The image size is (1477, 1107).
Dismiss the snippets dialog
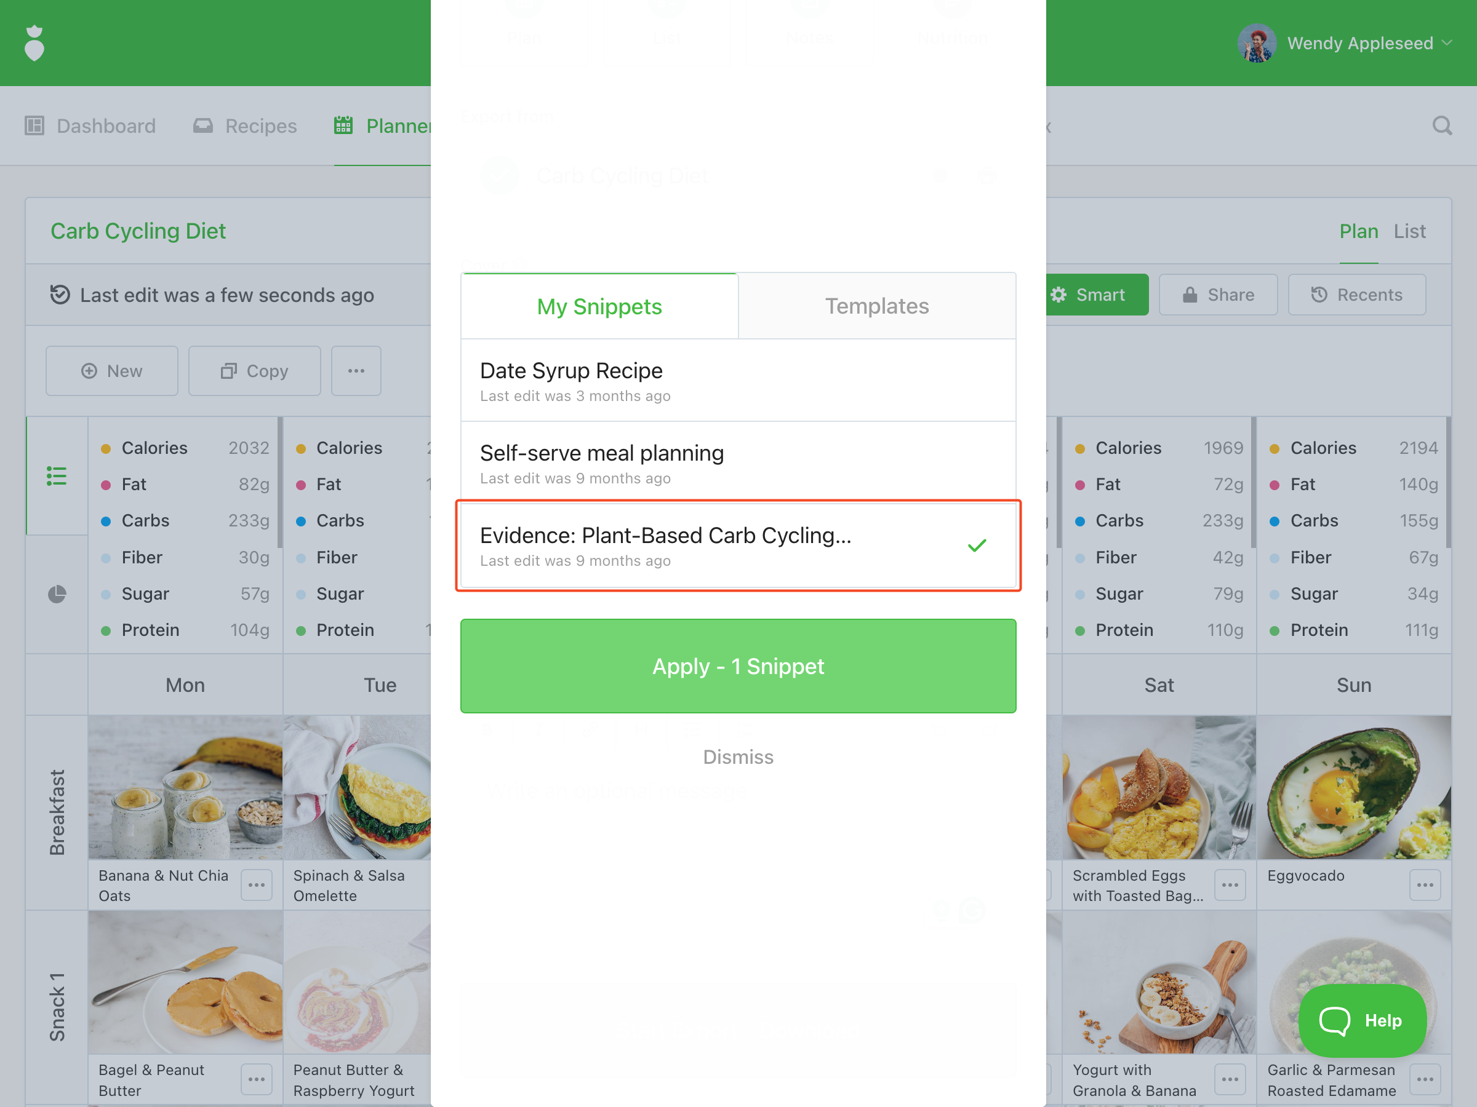738,756
